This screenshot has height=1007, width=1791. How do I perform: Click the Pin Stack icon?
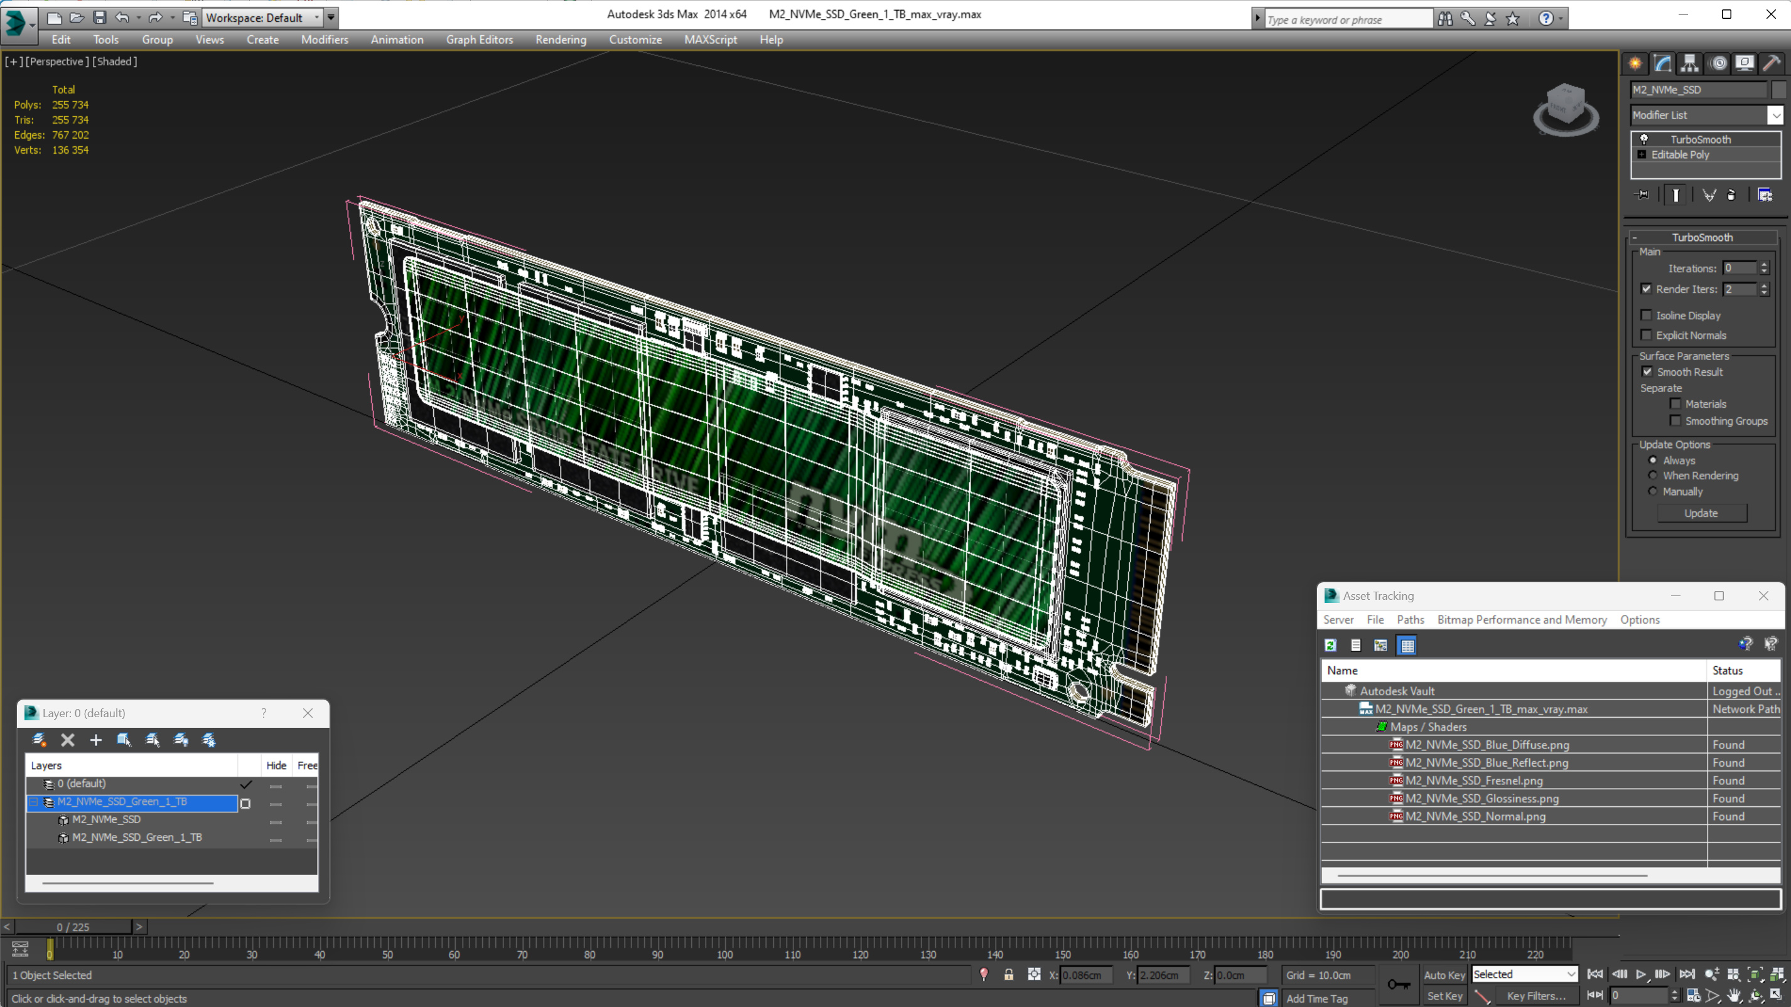click(x=1642, y=195)
